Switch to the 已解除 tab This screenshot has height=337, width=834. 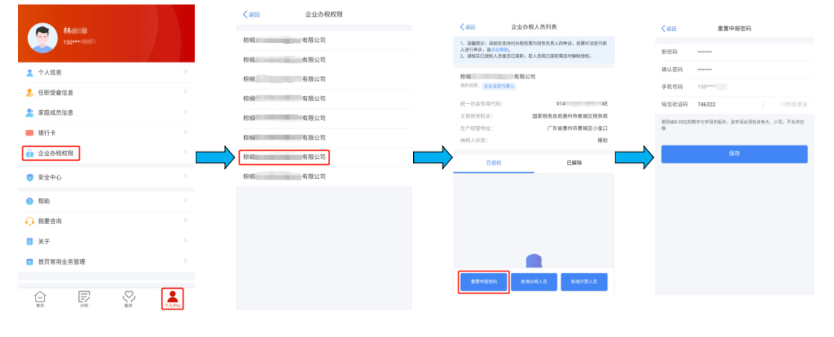[x=574, y=163]
